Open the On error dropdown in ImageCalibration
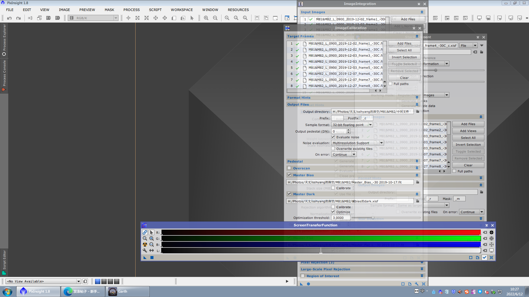Viewport: 529px width, 297px height. (x=344, y=155)
